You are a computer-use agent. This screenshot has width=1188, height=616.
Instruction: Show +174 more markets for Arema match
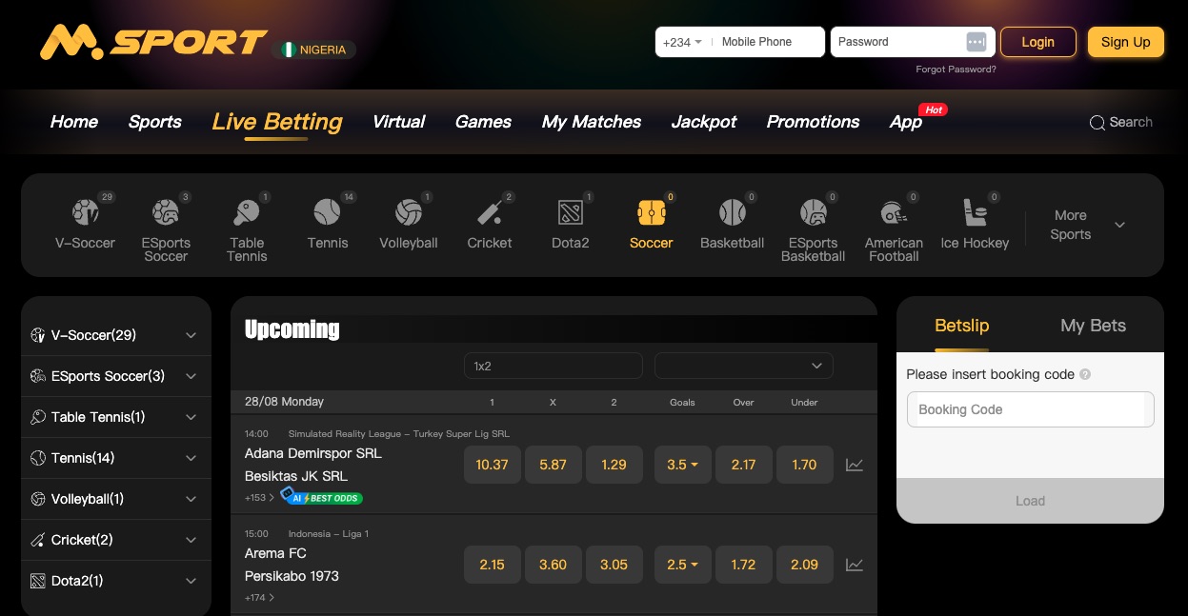(x=259, y=598)
